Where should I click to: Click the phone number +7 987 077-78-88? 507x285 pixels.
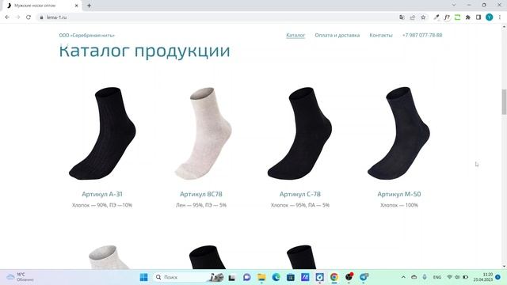(x=422, y=35)
